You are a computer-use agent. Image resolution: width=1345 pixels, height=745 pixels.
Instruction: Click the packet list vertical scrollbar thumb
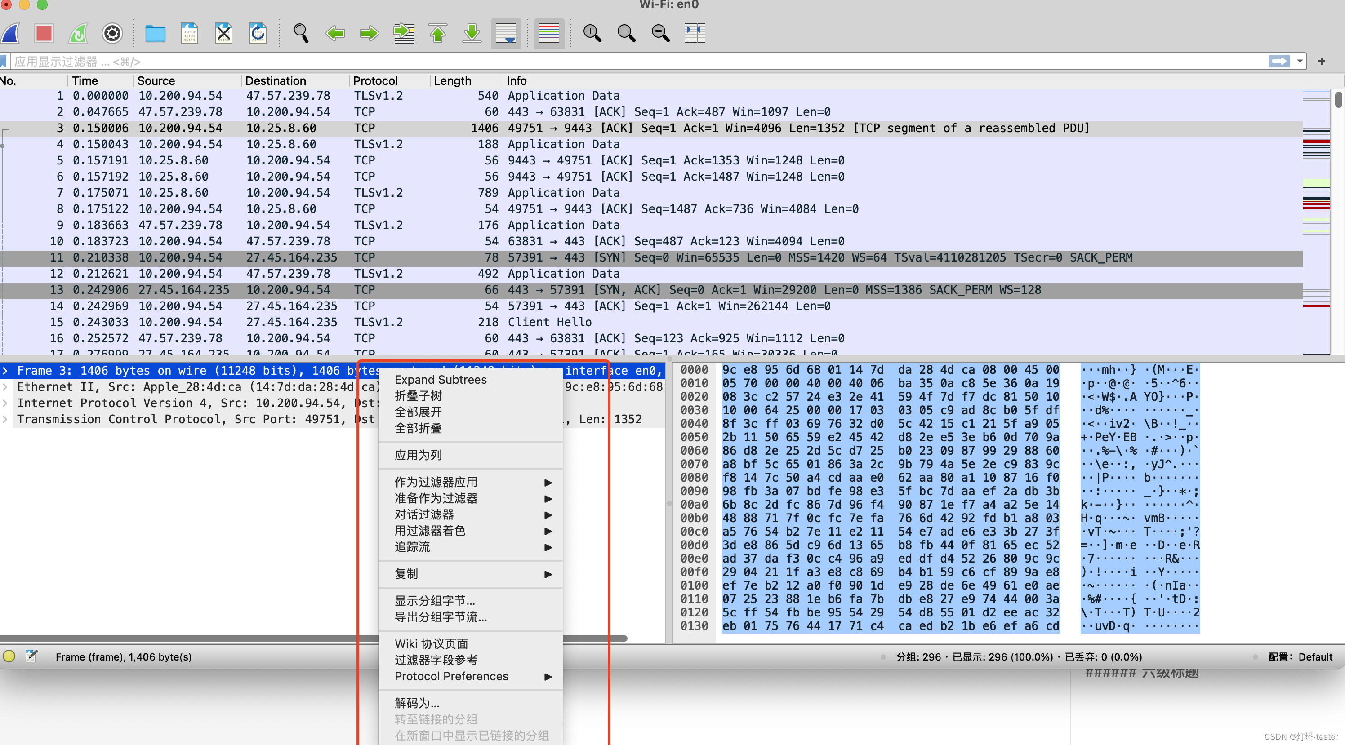1338,99
